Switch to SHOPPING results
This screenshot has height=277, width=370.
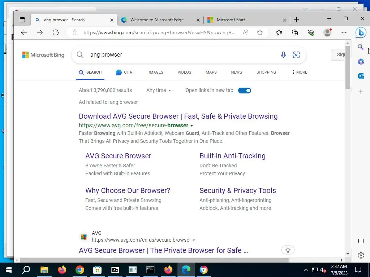pyautogui.click(x=266, y=72)
